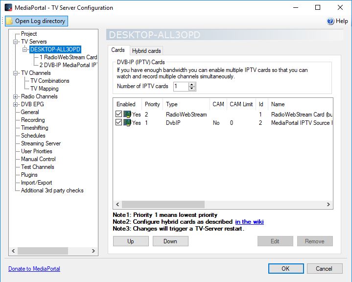Click the card list scroll left arrow
352x282 pixels.
click(x=117, y=204)
